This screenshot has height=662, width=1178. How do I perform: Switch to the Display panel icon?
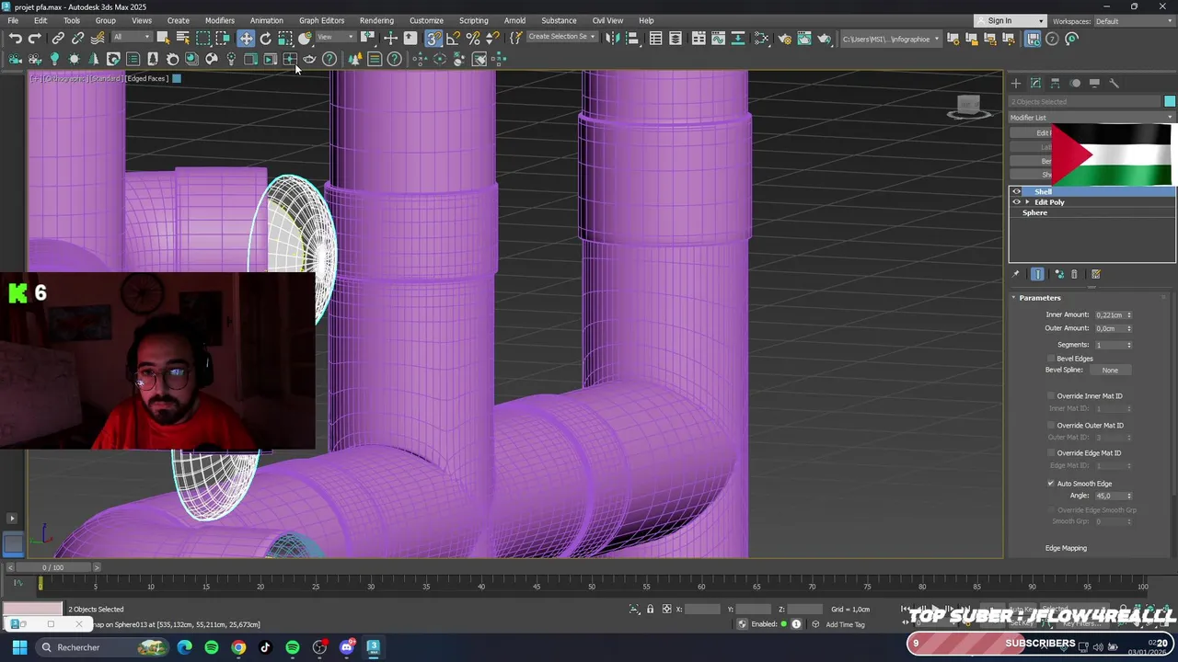(1094, 84)
